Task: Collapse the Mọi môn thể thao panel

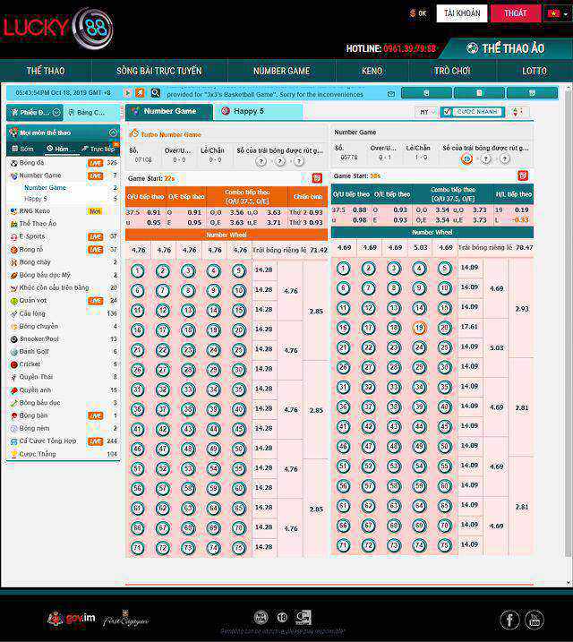Action: [x=113, y=133]
